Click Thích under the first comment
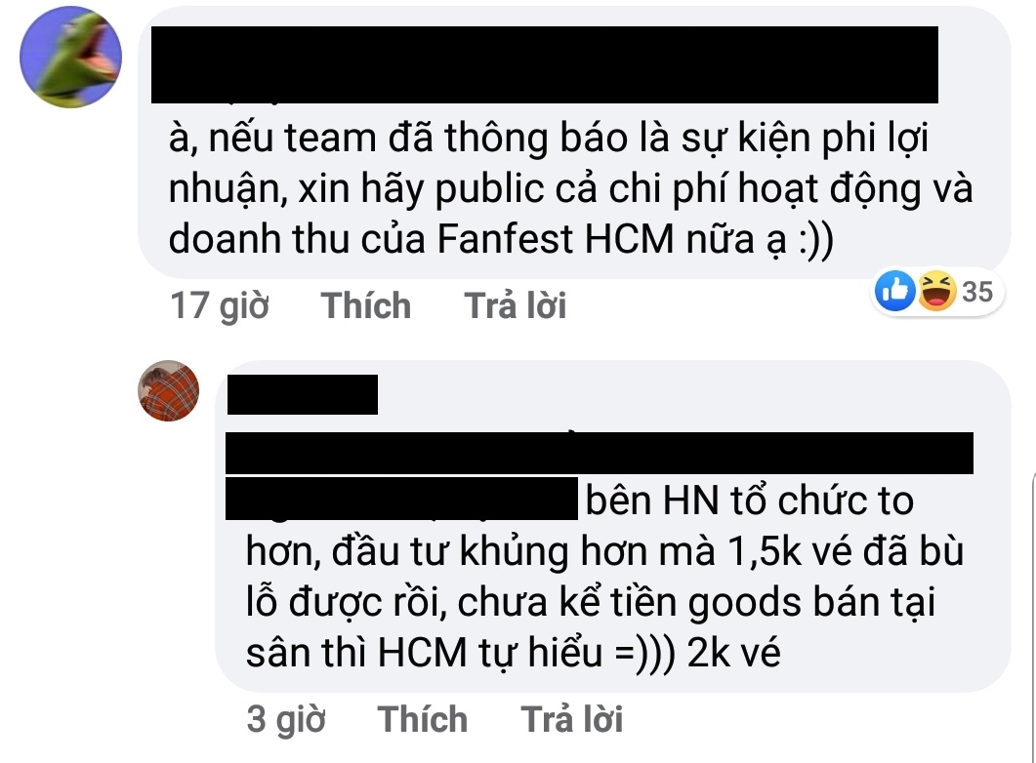The width and height of the screenshot is (1036, 763). click(x=366, y=305)
